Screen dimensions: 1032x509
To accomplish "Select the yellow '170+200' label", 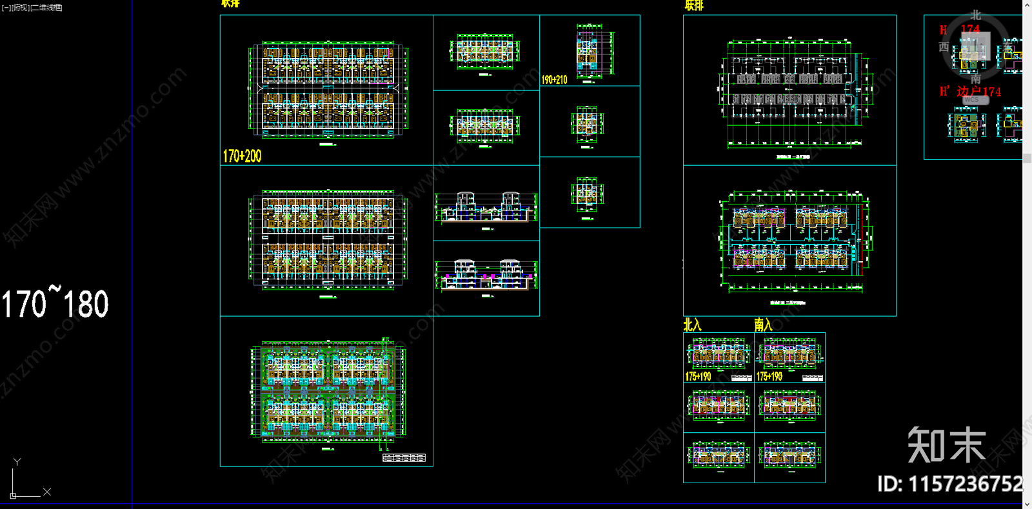I will click(242, 156).
